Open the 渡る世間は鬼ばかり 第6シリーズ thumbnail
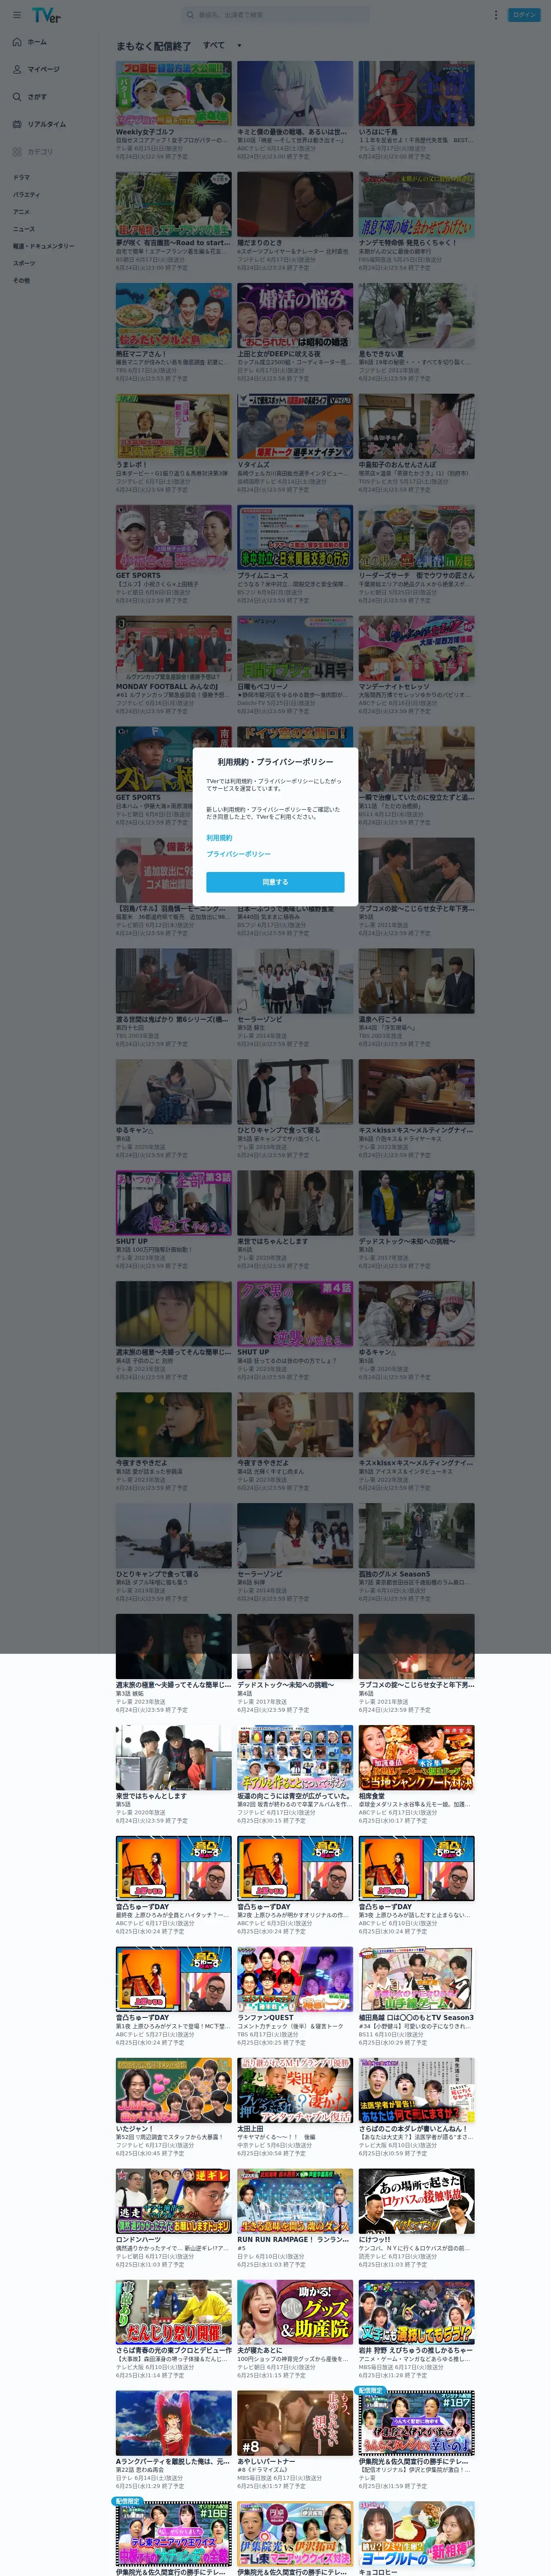Image resolution: width=551 pixels, height=2576 pixels. pyautogui.click(x=174, y=981)
